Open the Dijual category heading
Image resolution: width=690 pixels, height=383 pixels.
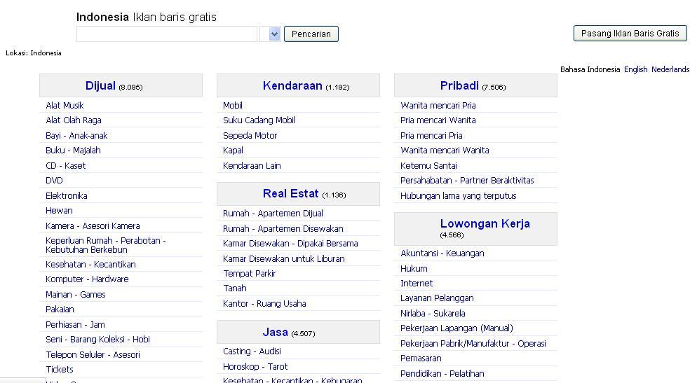[x=100, y=85]
